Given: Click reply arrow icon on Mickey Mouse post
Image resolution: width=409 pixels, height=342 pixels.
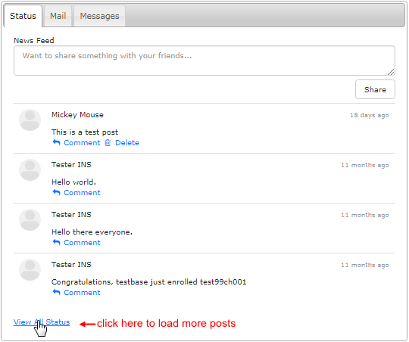Looking at the screenshot, I should 56,142.
